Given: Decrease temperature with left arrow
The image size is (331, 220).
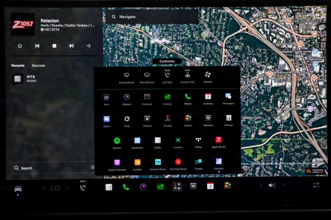Looking at the screenshot, I should point(44,188).
